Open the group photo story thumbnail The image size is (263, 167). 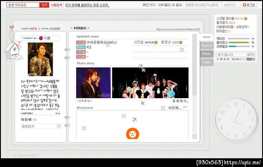tap(150, 83)
